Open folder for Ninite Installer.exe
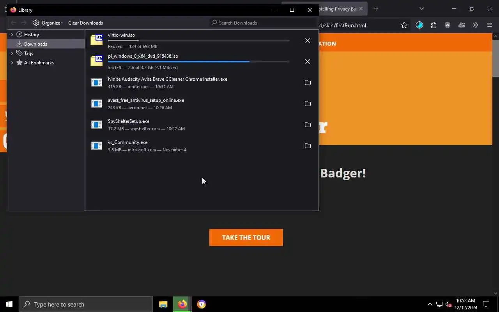 308,83
